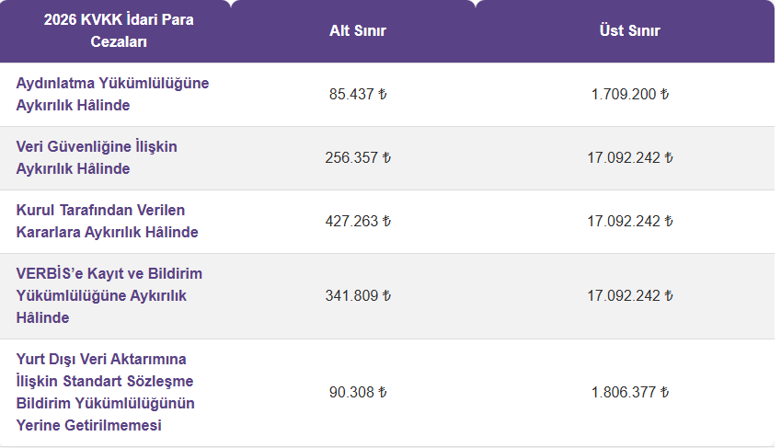Select the 'Alt Sınır' column header
781x448 pixels.
(357, 31)
